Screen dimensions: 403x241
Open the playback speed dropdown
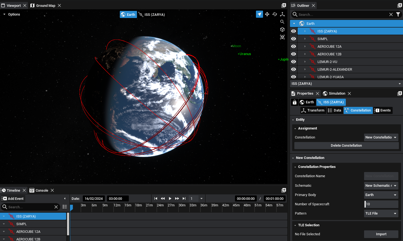[201, 198]
